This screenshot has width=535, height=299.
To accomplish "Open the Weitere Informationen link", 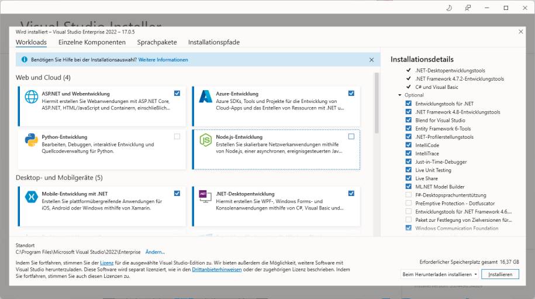I will pos(163,60).
